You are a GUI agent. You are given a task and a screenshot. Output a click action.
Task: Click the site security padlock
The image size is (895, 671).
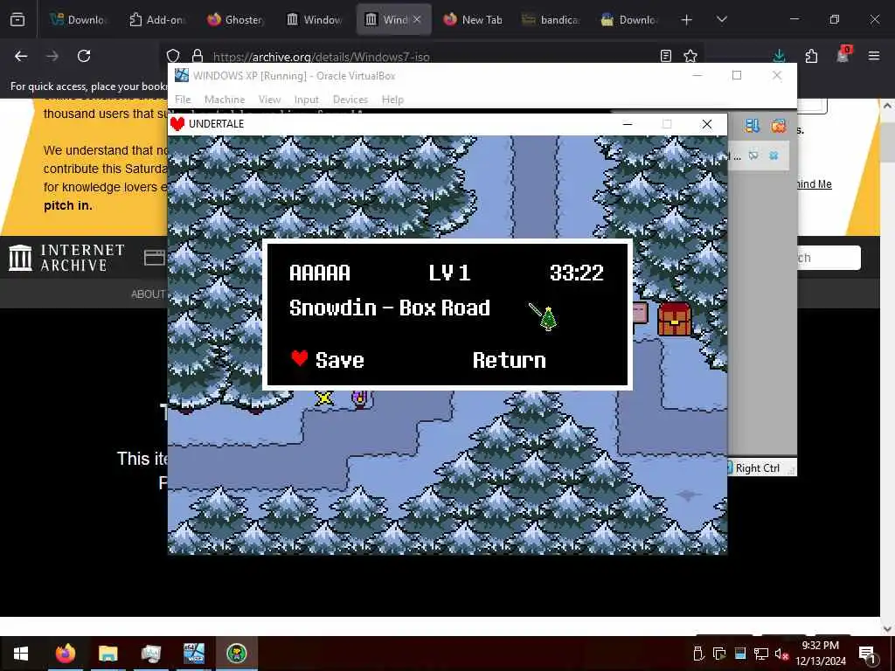coord(198,56)
